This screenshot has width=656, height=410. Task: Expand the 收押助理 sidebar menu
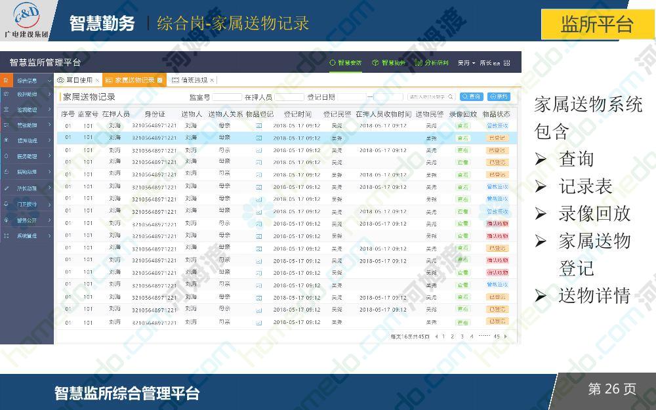coord(49,94)
